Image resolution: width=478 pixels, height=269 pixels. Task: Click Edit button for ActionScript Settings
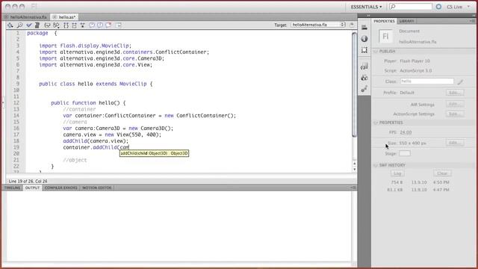pos(455,114)
